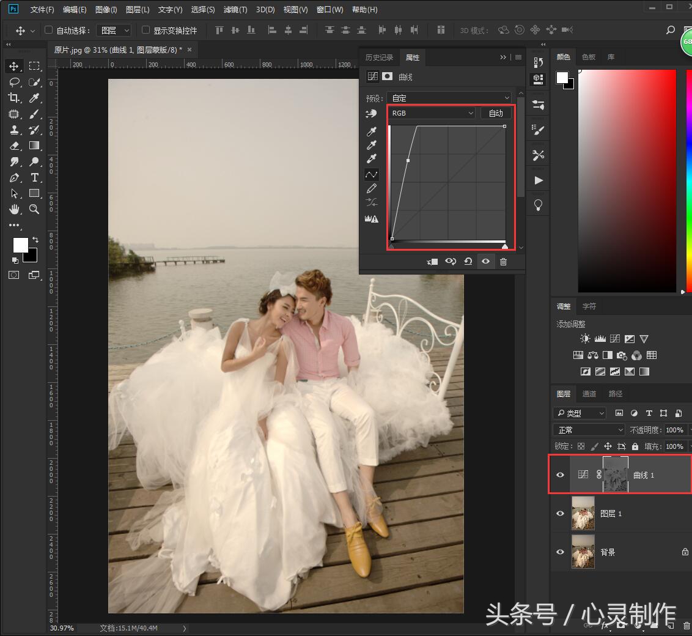The image size is (692, 636).
Task: Add a Brightness/Contrast adjustment from 添加调整
Action: pos(584,338)
